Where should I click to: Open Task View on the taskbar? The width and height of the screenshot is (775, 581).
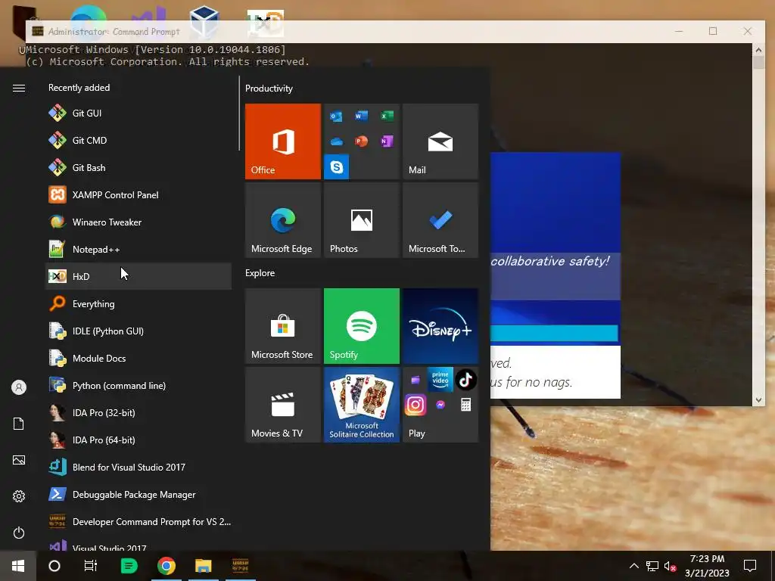91,566
